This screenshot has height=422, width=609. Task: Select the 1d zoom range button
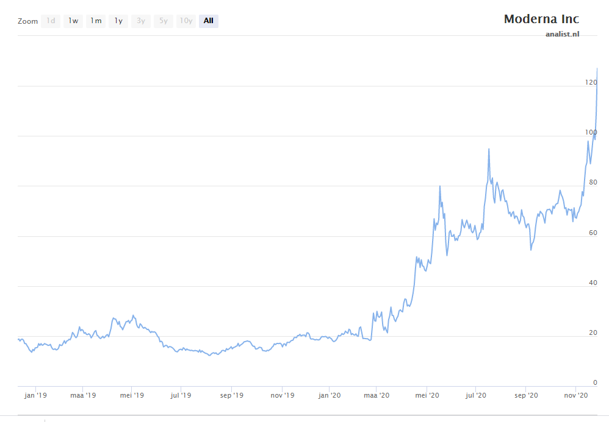(51, 21)
